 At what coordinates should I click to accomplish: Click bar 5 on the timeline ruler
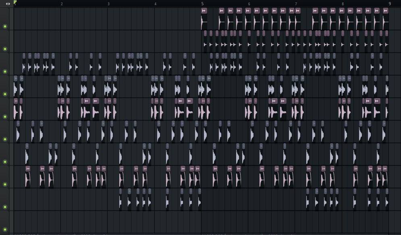[x=202, y=4]
